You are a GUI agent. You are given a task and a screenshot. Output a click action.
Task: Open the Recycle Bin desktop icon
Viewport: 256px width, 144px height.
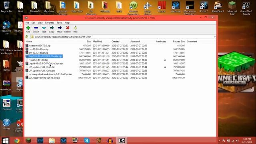coord(6,7)
